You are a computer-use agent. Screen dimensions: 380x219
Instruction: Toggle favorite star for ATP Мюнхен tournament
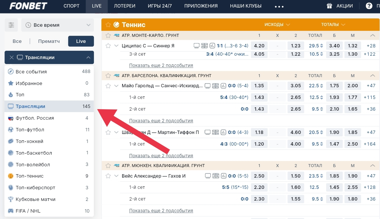108,166
